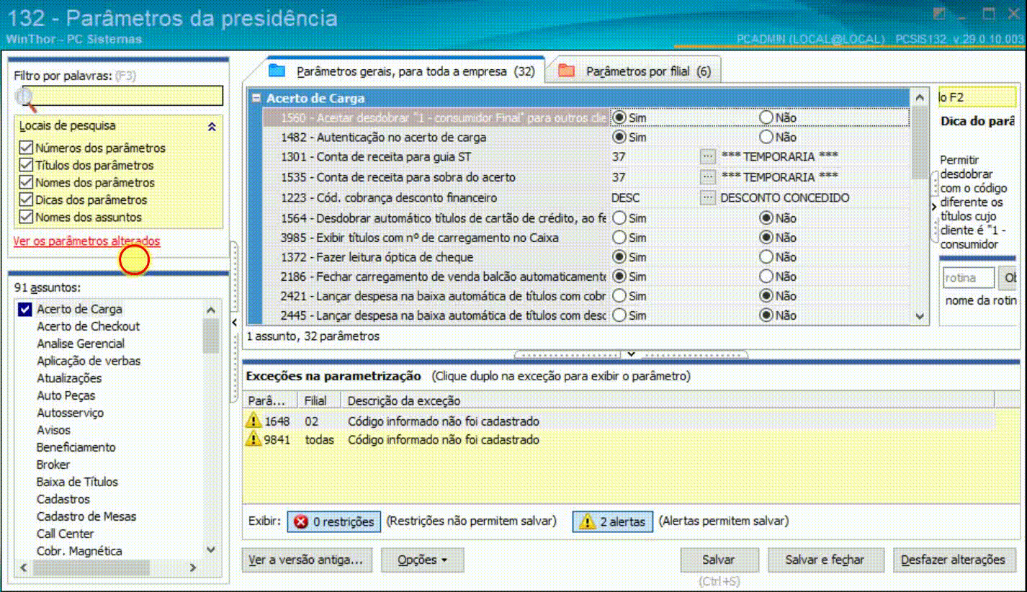Toggle Dicas dos parâmetros checkbox

[26, 199]
